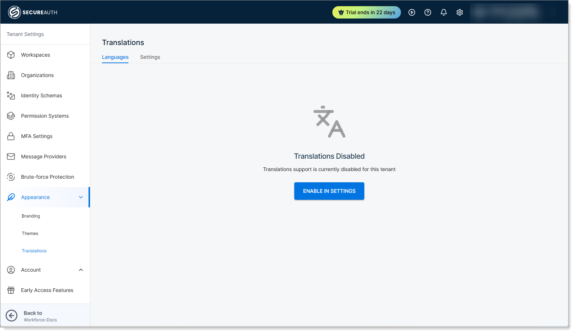The width and height of the screenshot is (574, 333).
Task: Go to Brute-force Protection settings
Action: (48, 177)
